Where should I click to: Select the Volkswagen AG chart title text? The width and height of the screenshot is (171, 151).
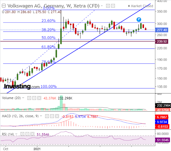click(x=53, y=6)
